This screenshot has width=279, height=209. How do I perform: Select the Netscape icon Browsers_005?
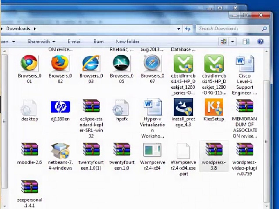[x=122, y=63]
